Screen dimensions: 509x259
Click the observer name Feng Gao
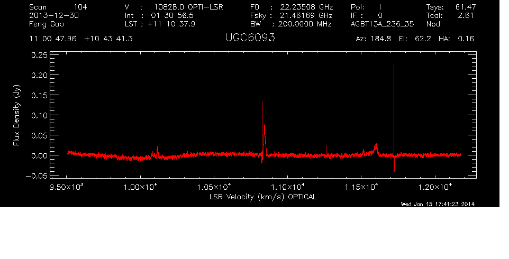pyautogui.click(x=47, y=24)
